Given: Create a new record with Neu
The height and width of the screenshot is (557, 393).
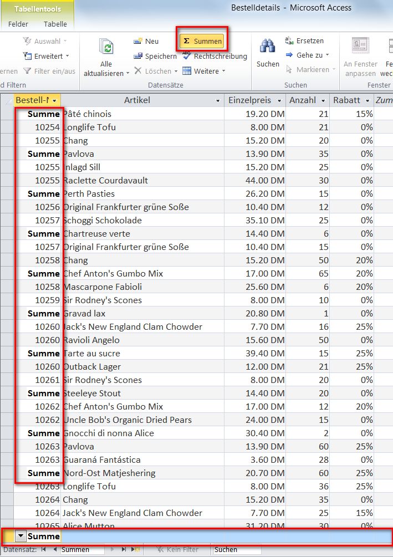Looking at the screenshot, I should pyautogui.click(x=146, y=41).
